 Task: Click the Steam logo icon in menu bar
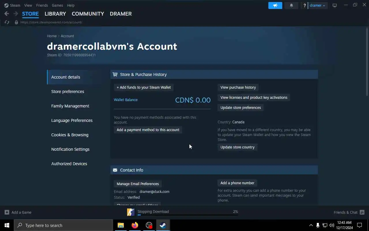[x=6, y=5]
